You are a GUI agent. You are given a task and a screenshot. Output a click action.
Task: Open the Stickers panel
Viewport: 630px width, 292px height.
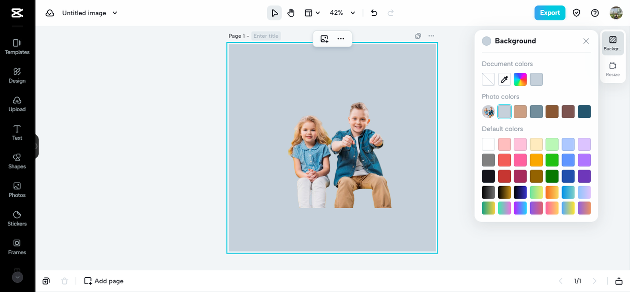(x=17, y=218)
